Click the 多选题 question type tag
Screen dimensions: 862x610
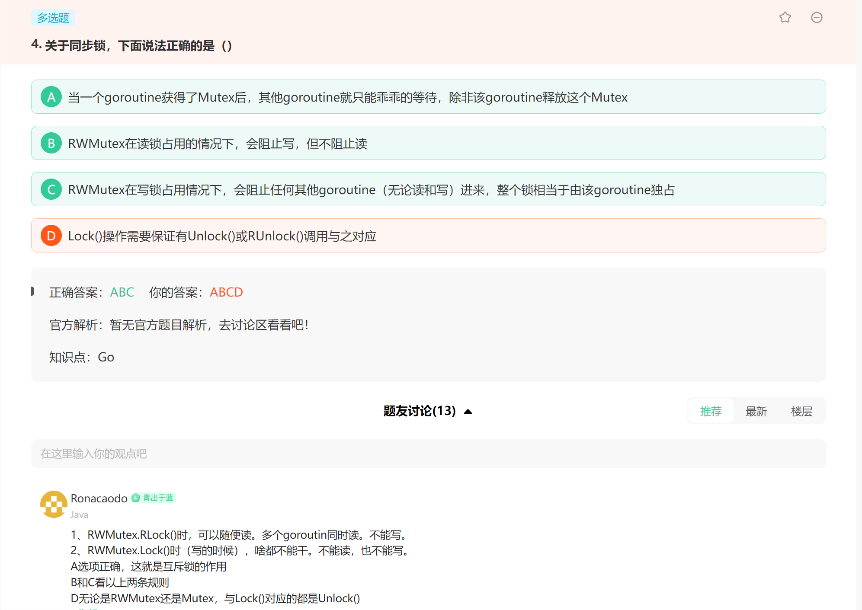(x=53, y=18)
